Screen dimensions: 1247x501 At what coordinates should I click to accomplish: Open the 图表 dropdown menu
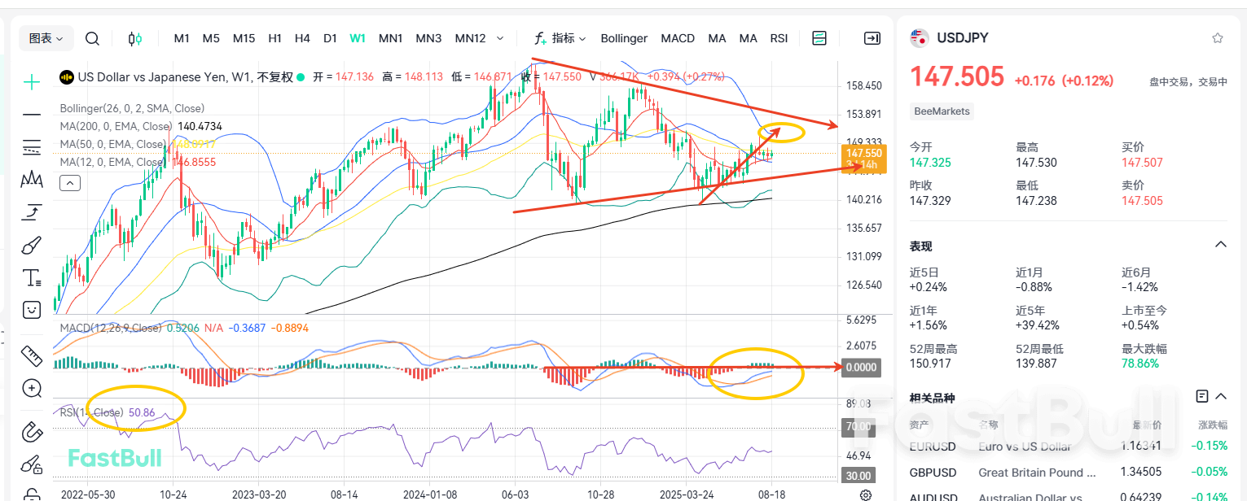[47, 38]
